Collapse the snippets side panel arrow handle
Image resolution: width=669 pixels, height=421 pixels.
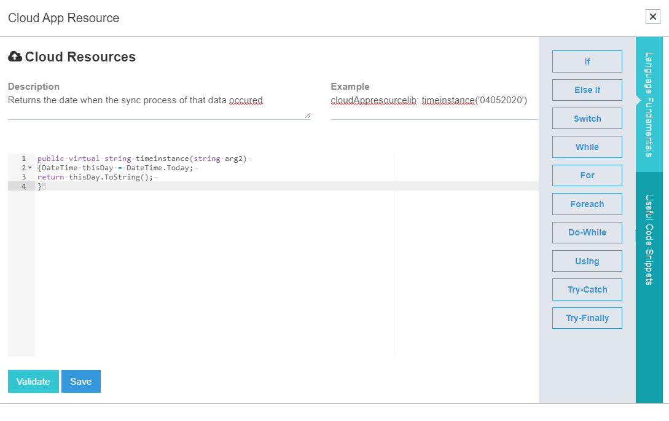[637, 235]
